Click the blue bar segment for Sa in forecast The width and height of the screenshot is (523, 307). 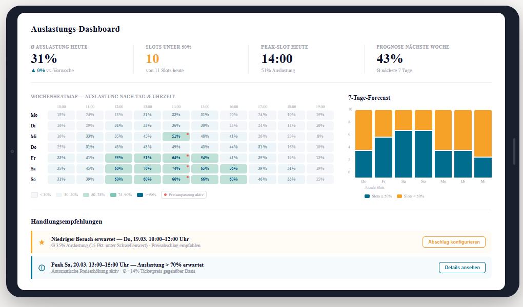tap(403, 154)
